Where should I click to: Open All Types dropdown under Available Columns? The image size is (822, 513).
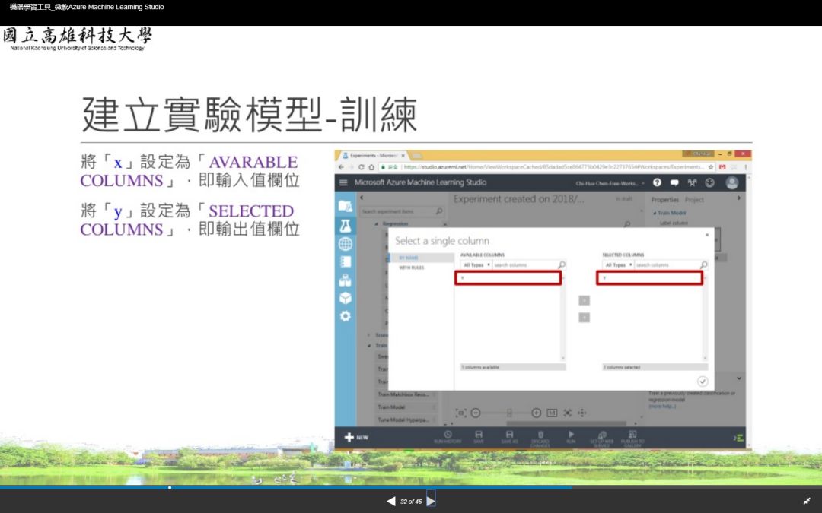point(476,265)
